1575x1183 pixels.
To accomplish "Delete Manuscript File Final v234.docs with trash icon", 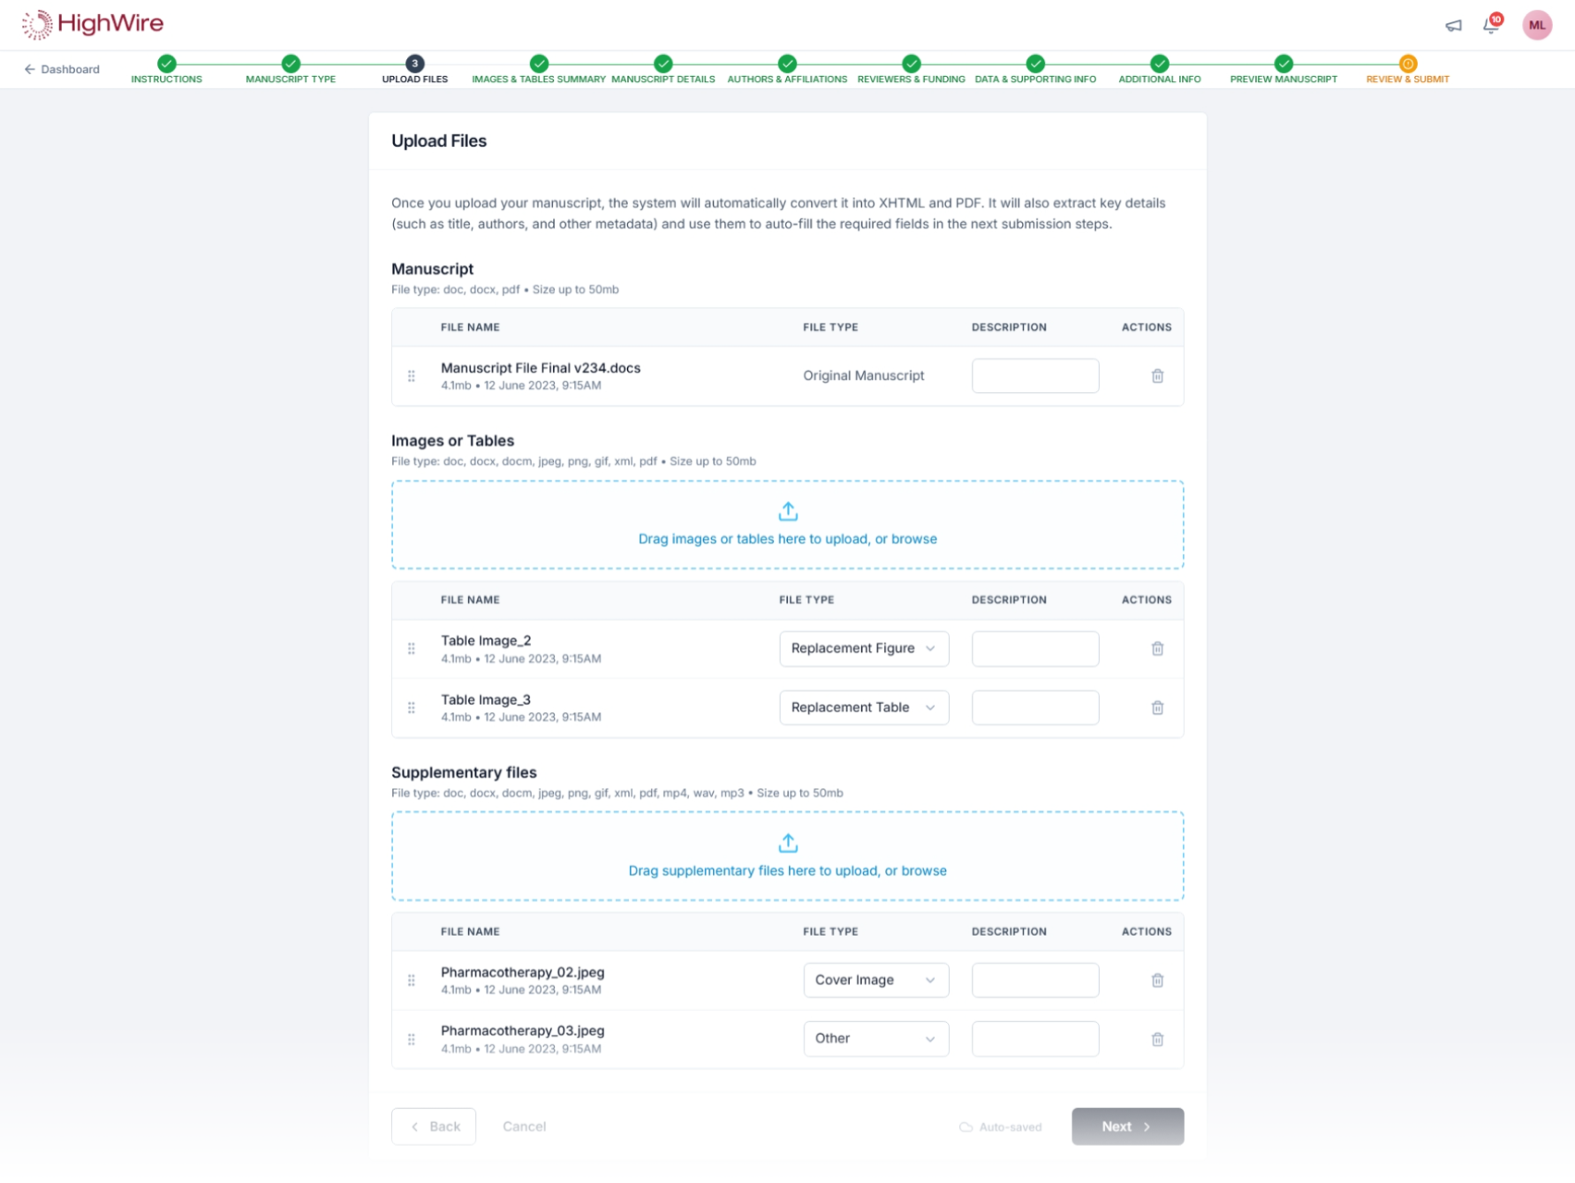I will coord(1157,376).
